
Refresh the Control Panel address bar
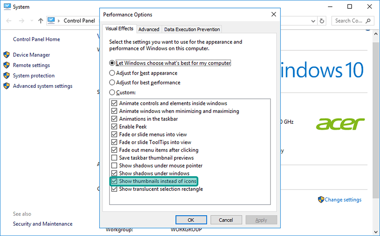[322, 21]
